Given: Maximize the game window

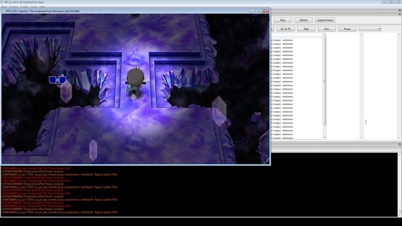Looking at the screenshot, I should pyautogui.click(x=258, y=11).
